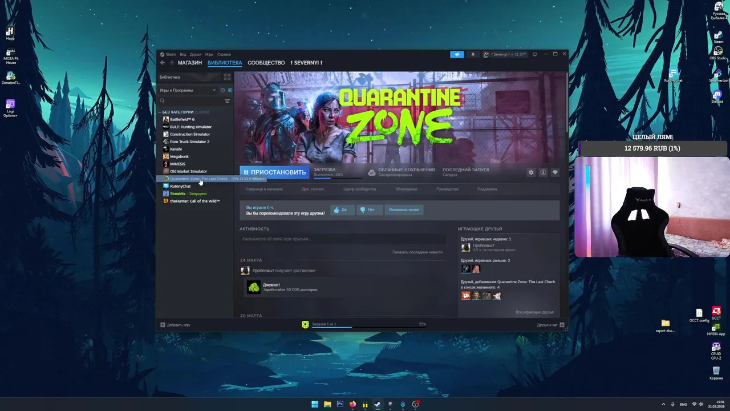This screenshot has height=411, width=730.
Task: Open the Справка menu
Action: click(x=224, y=54)
